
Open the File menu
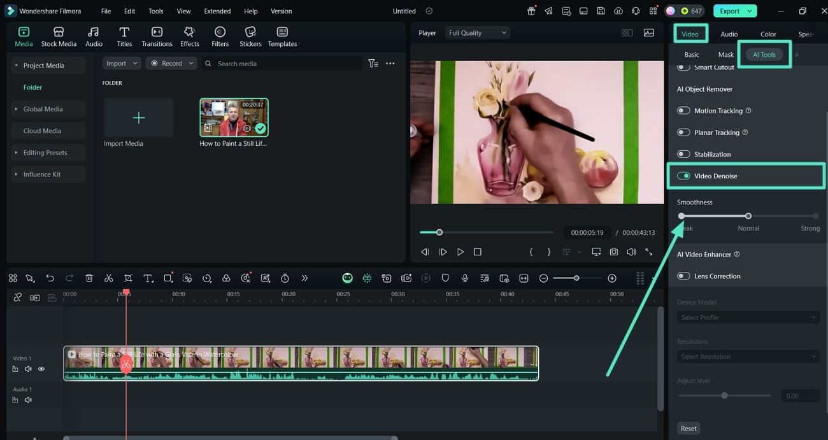[106, 11]
